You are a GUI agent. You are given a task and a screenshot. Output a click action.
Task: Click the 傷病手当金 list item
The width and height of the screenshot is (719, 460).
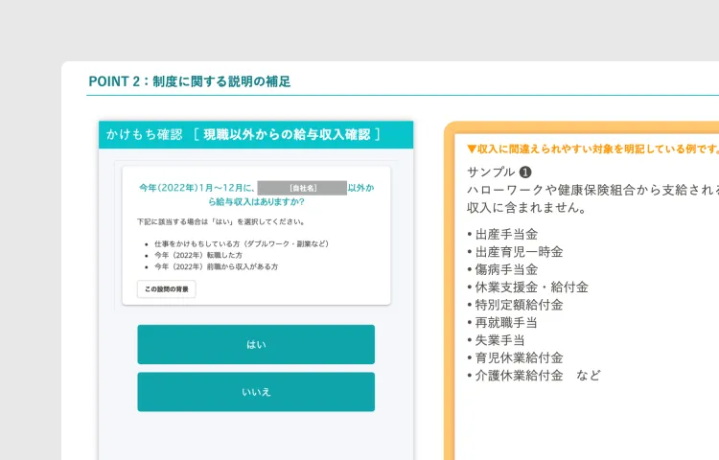[505, 269]
